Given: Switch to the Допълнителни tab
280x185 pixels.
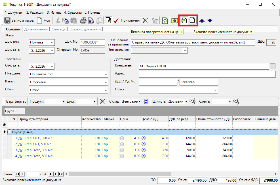Looking at the screenshot, I should (x=36, y=29).
